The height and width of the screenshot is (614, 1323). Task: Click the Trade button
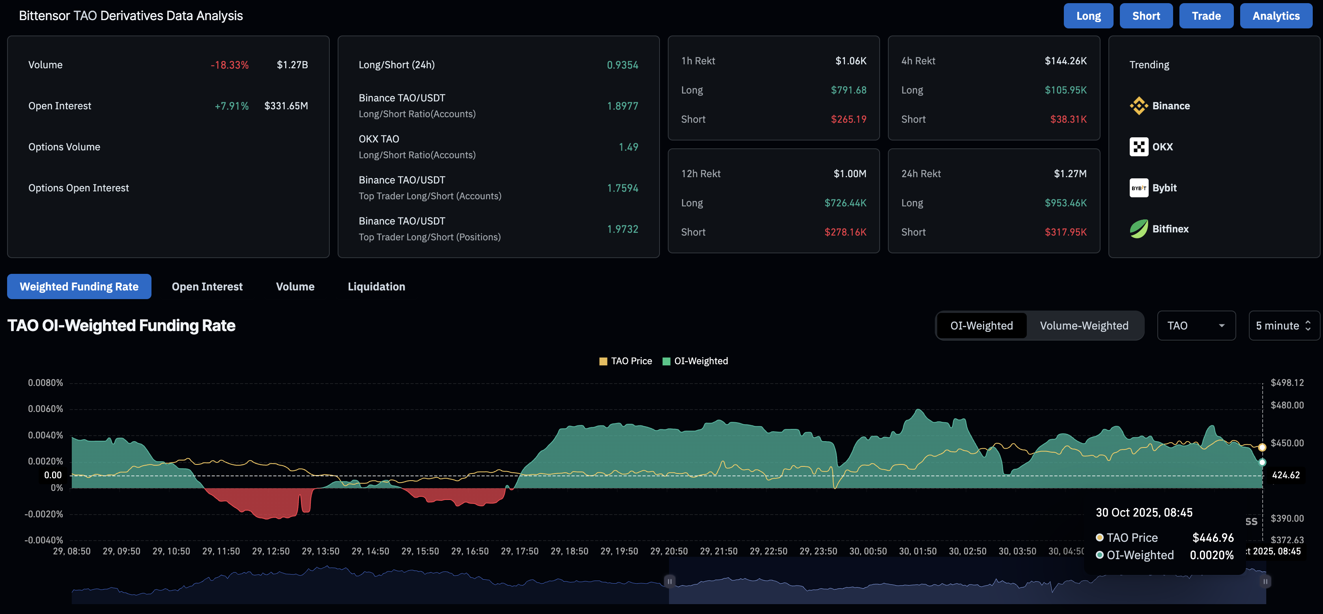coord(1206,15)
